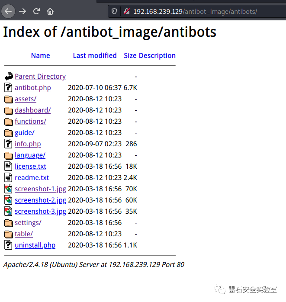The image size is (286, 302).
Task: Click the info.php date 2020-09-07 02:23
Action: click(x=95, y=144)
